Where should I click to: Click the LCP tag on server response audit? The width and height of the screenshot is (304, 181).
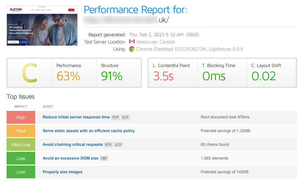125,117
